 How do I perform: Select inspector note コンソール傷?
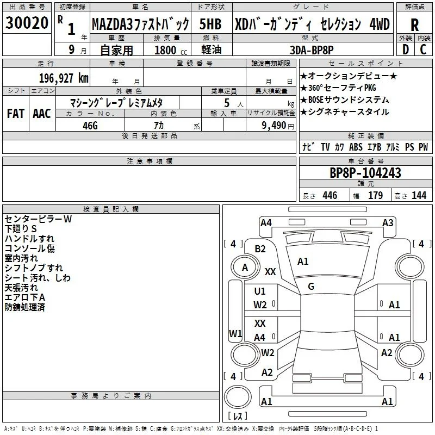30,248
